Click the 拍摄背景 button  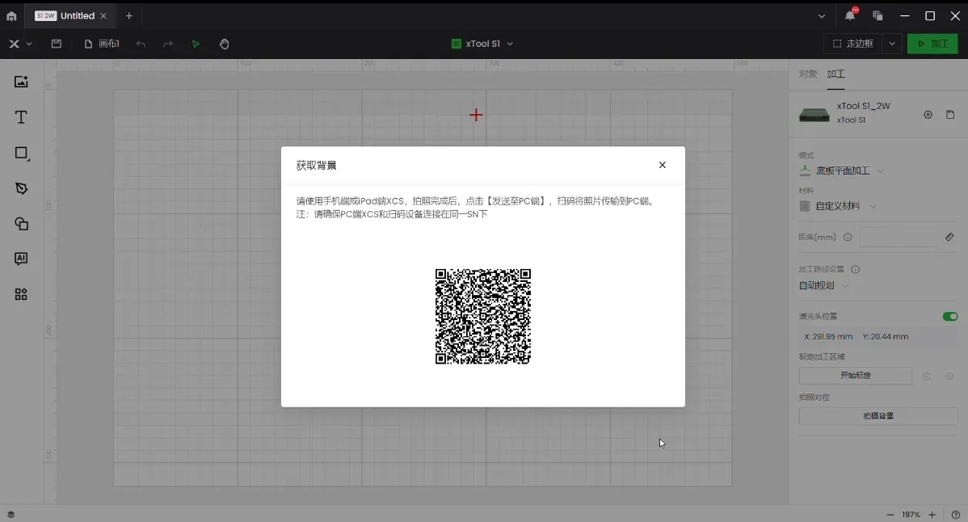tap(878, 416)
